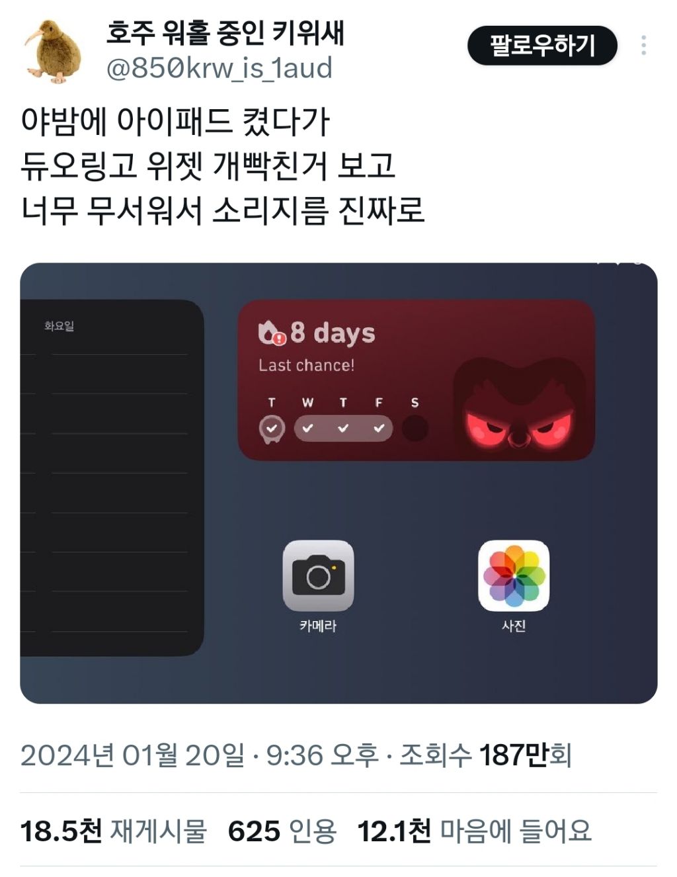The width and height of the screenshot is (677, 877).
Task: Select the Tuesday streak checkmark circle
Action: tap(272, 429)
